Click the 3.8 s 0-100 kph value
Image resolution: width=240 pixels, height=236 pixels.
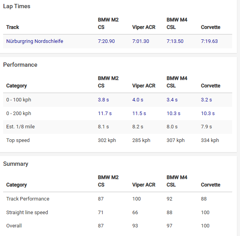pos(103,100)
